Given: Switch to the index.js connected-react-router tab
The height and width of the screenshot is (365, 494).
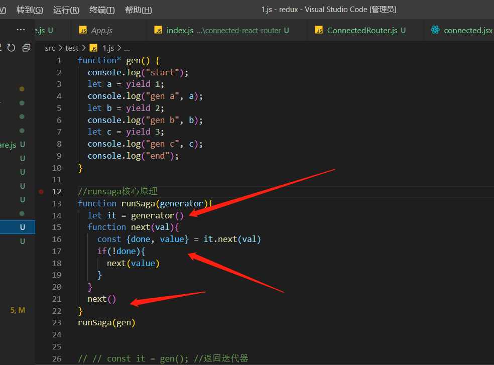Looking at the screenshot, I should pyautogui.click(x=227, y=30).
